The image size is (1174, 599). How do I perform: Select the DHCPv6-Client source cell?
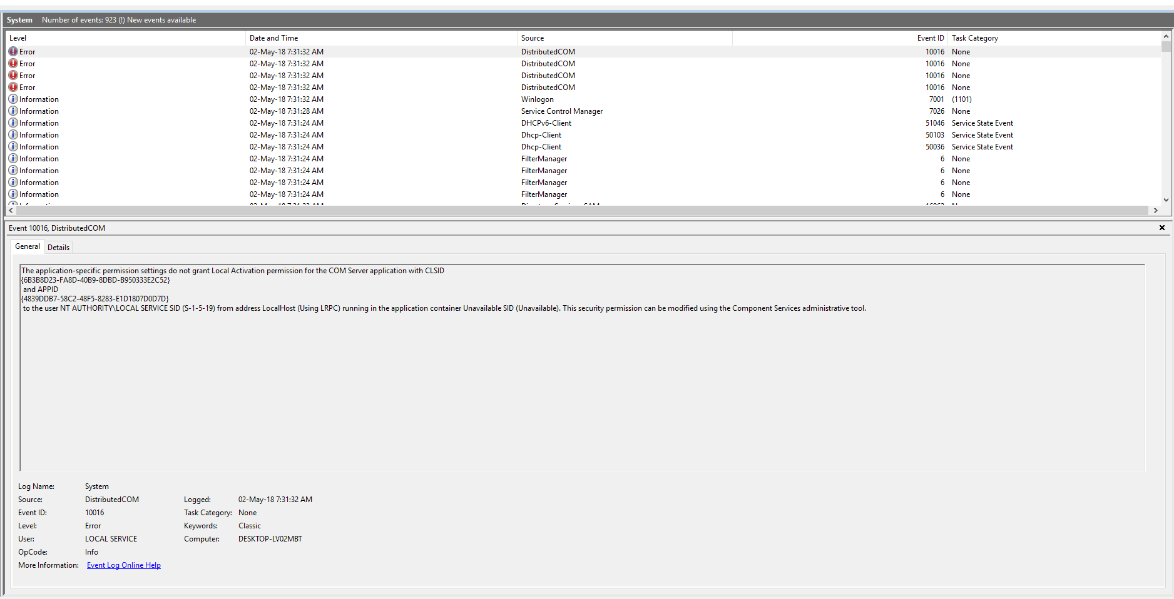tap(546, 123)
